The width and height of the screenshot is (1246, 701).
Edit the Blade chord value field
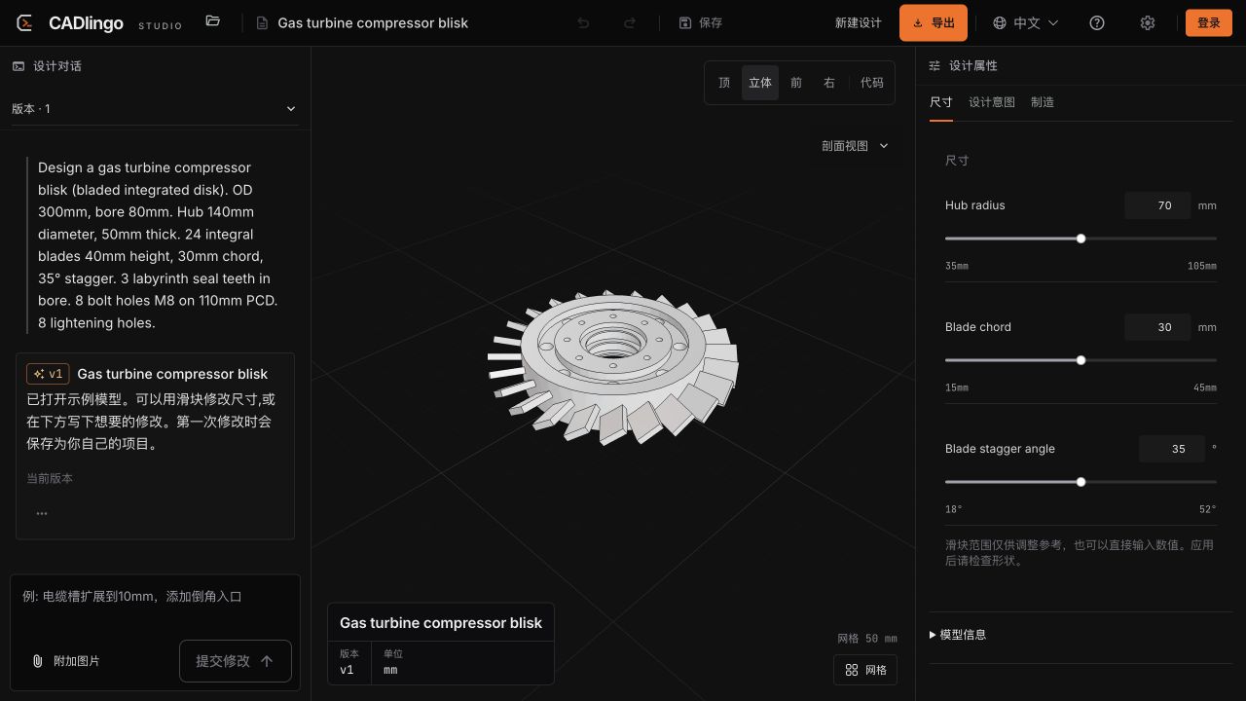[x=1157, y=327]
